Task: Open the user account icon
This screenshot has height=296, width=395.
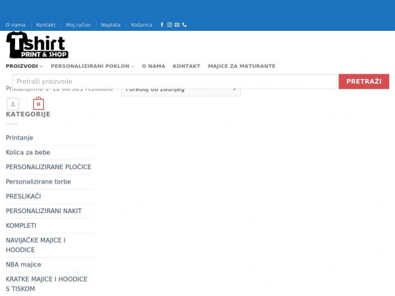Action: 13,104
